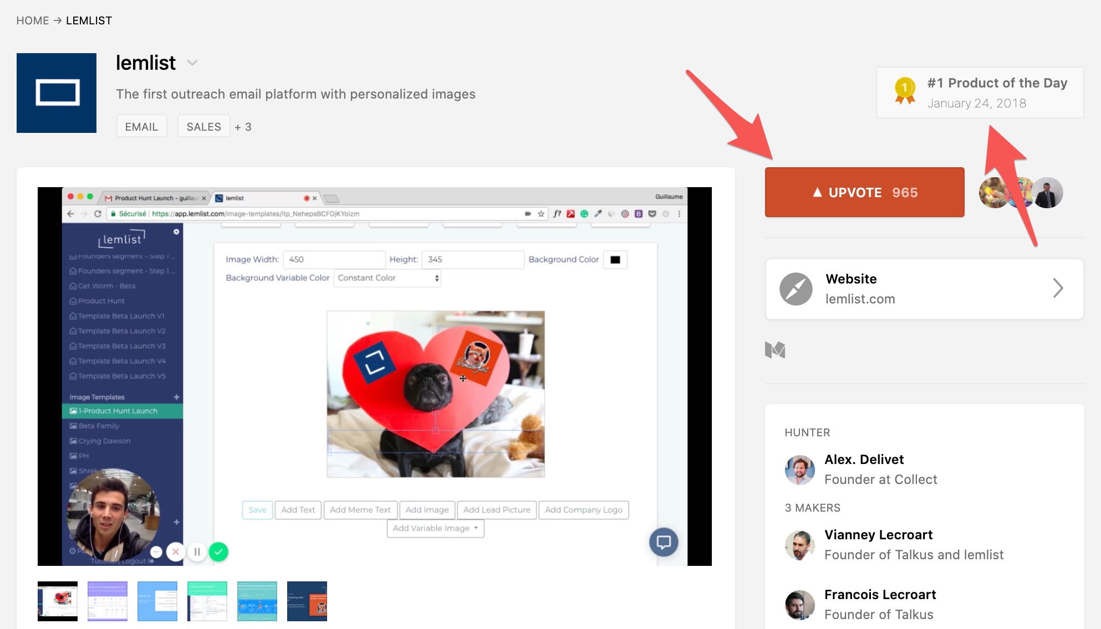Open maker Francois Lecroart profile
This screenshot has height=629, width=1101.
(x=880, y=595)
